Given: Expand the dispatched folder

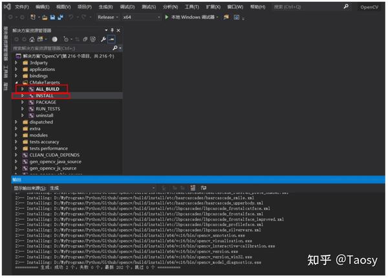Looking at the screenshot, I should [x=16, y=122].
